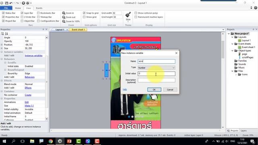
Task: Collapse Instance variables properties section
Action: click(x=2, y=52)
